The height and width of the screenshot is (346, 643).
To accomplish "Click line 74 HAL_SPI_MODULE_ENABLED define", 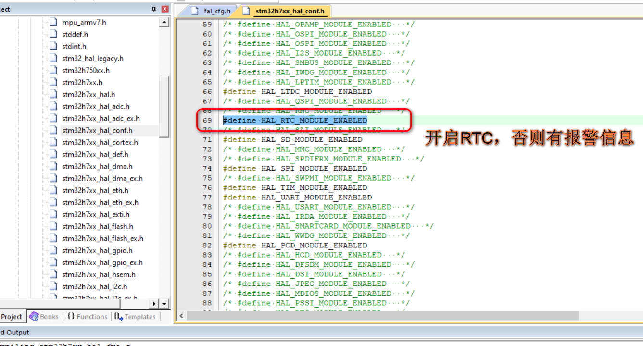I will click(x=295, y=168).
